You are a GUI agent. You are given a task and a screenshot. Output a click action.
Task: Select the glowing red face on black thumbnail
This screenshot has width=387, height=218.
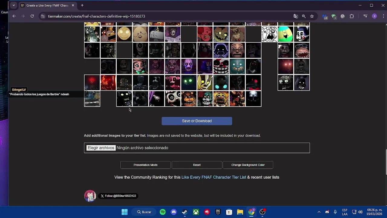point(92,83)
